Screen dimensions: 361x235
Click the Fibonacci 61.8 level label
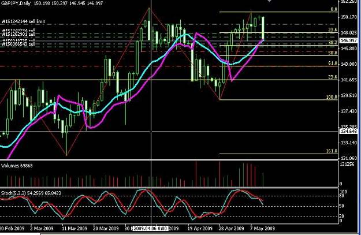pyautogui.click(x=333, y=63)
